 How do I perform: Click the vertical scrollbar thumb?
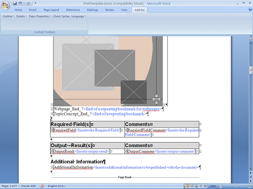[251, 69]
